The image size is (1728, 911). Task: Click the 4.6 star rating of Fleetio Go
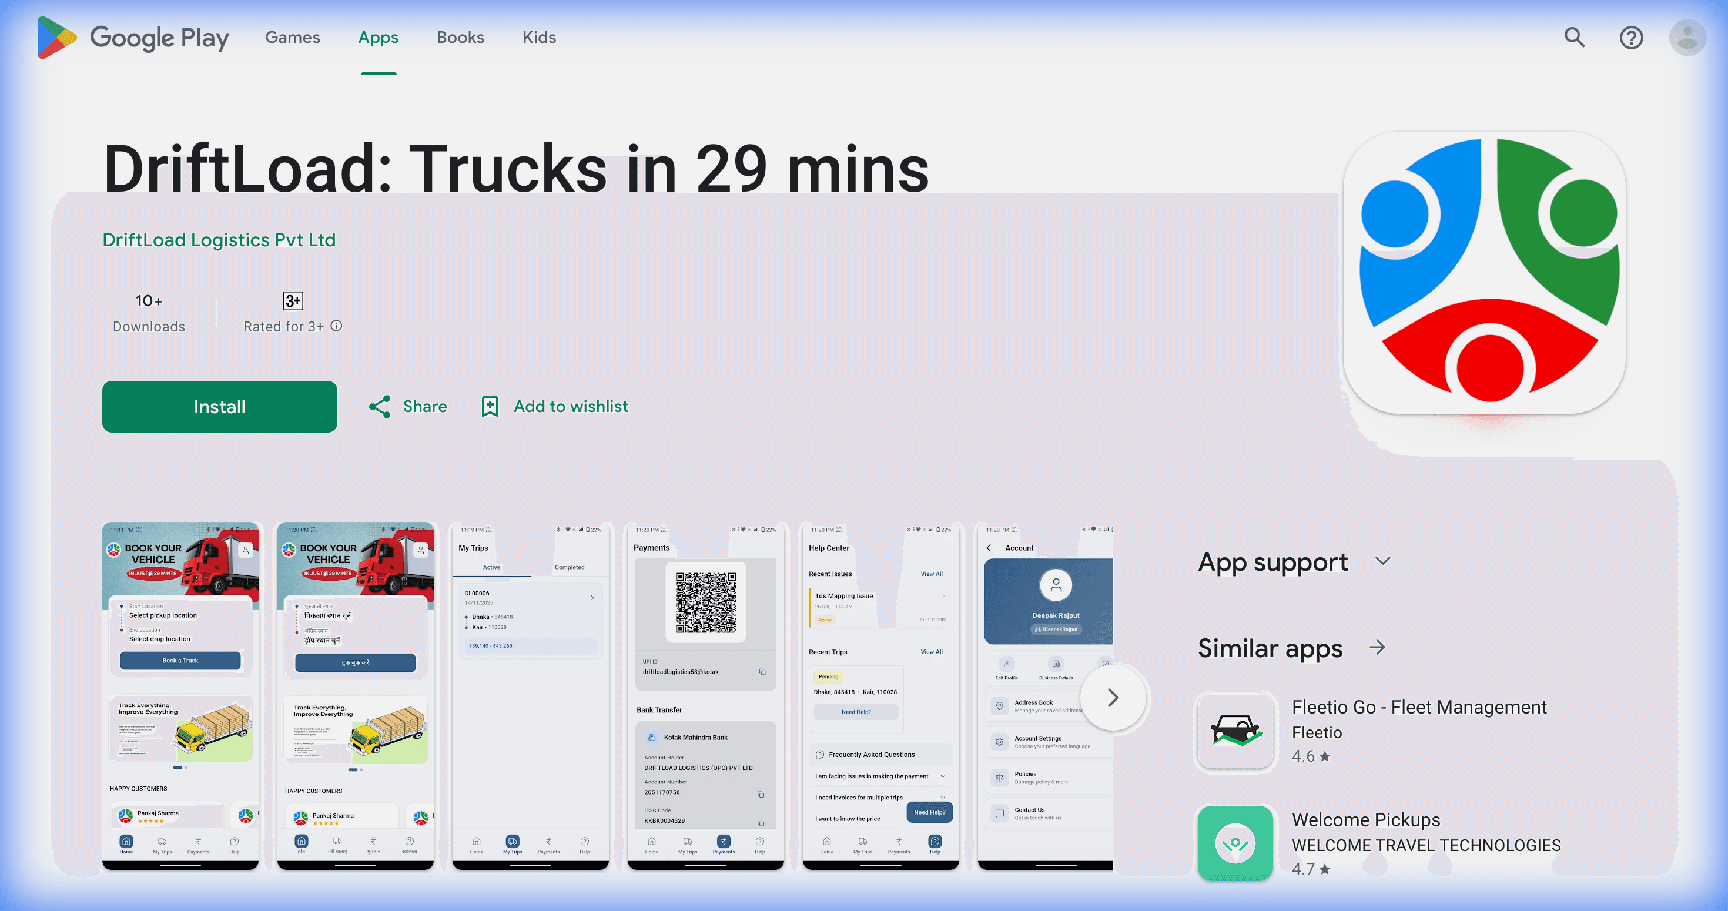[1310, 756]
